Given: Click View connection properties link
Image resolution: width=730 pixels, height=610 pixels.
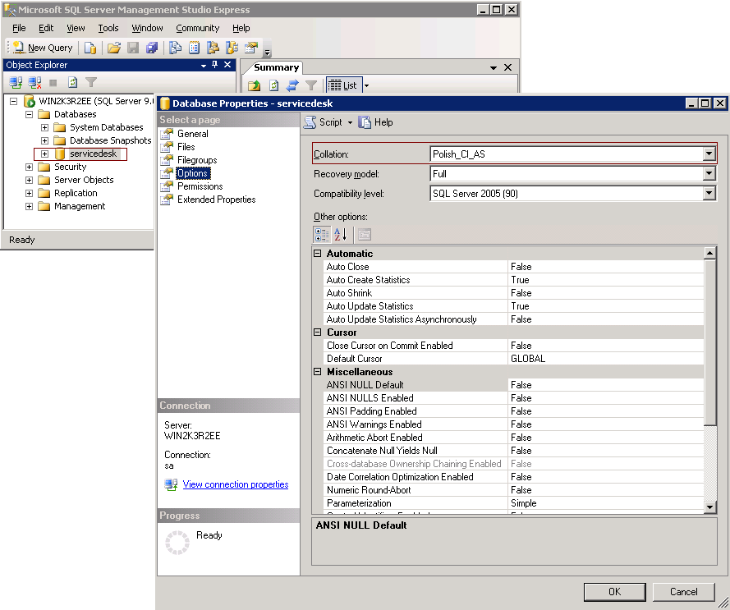Looking at the screenshot, I should click(x=235, y=484).
